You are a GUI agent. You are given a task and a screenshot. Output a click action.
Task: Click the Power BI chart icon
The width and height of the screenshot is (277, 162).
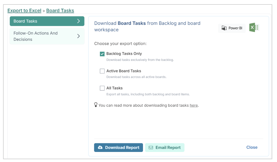224,28
